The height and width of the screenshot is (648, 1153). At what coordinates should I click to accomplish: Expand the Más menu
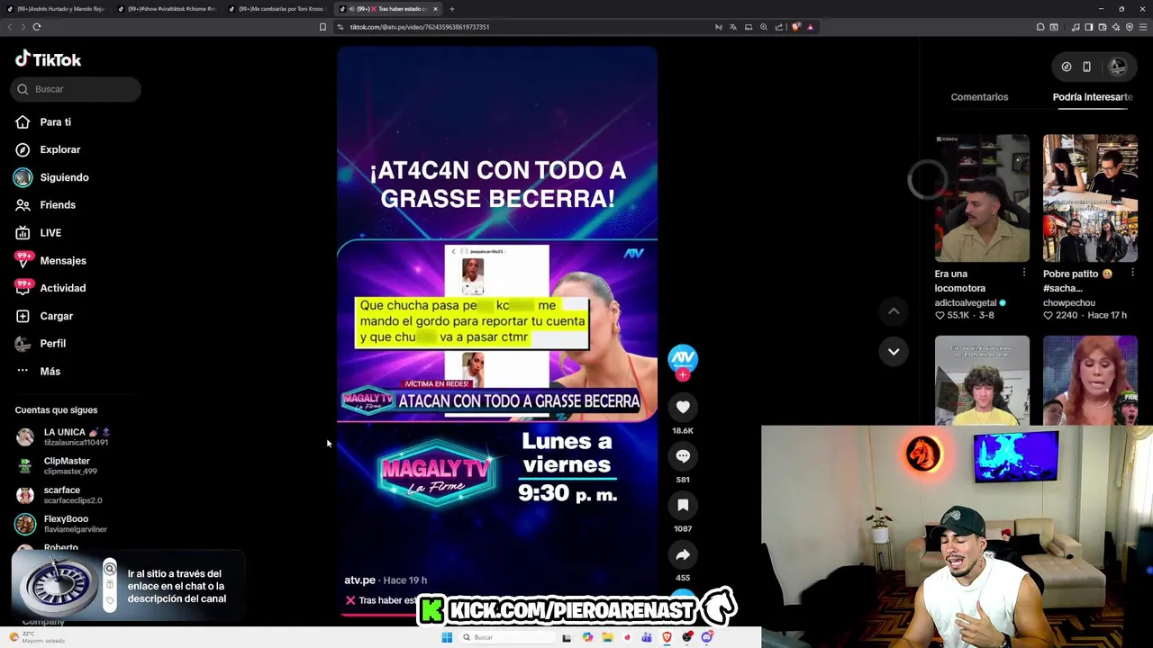point(38,372)
